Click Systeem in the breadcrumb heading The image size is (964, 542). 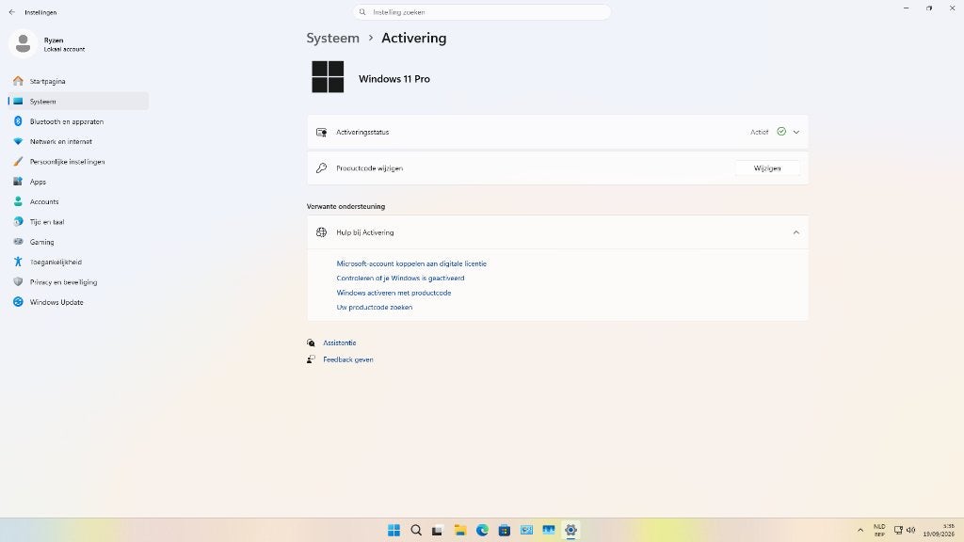(x=332, y=38)
